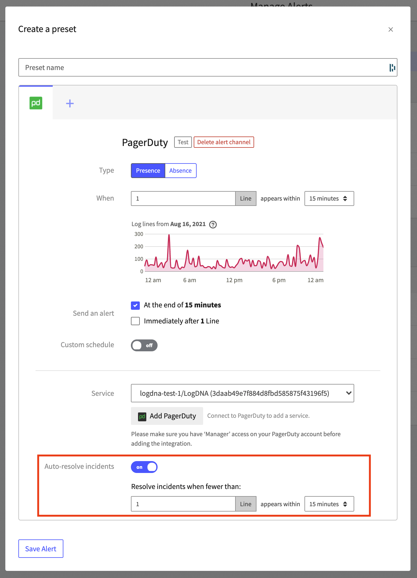Click the Test button
The width and height of the screenshot is (417, 578).
click(183, 142)
